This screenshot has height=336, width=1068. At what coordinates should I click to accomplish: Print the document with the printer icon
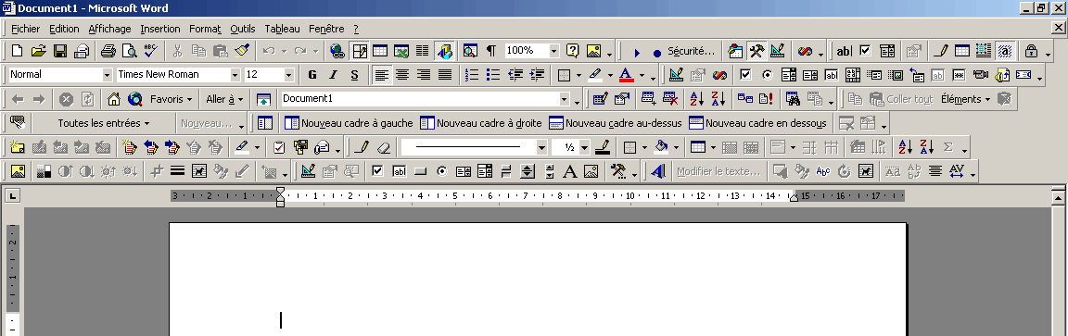point(108,51)
